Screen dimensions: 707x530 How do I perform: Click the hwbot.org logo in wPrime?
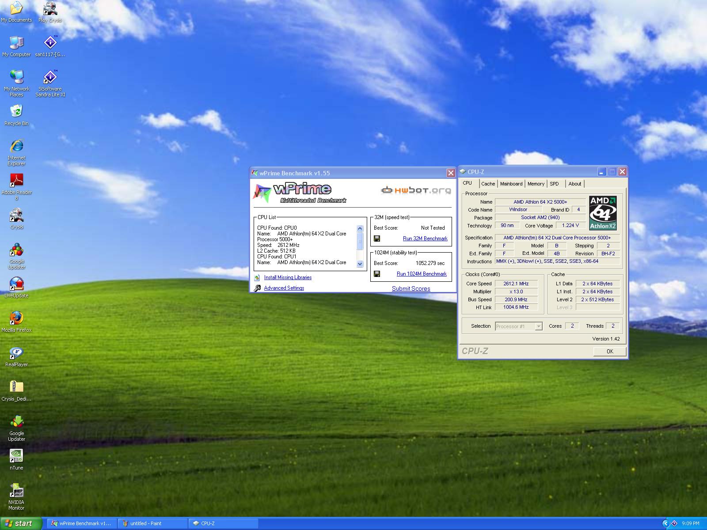tap(416, 190)
